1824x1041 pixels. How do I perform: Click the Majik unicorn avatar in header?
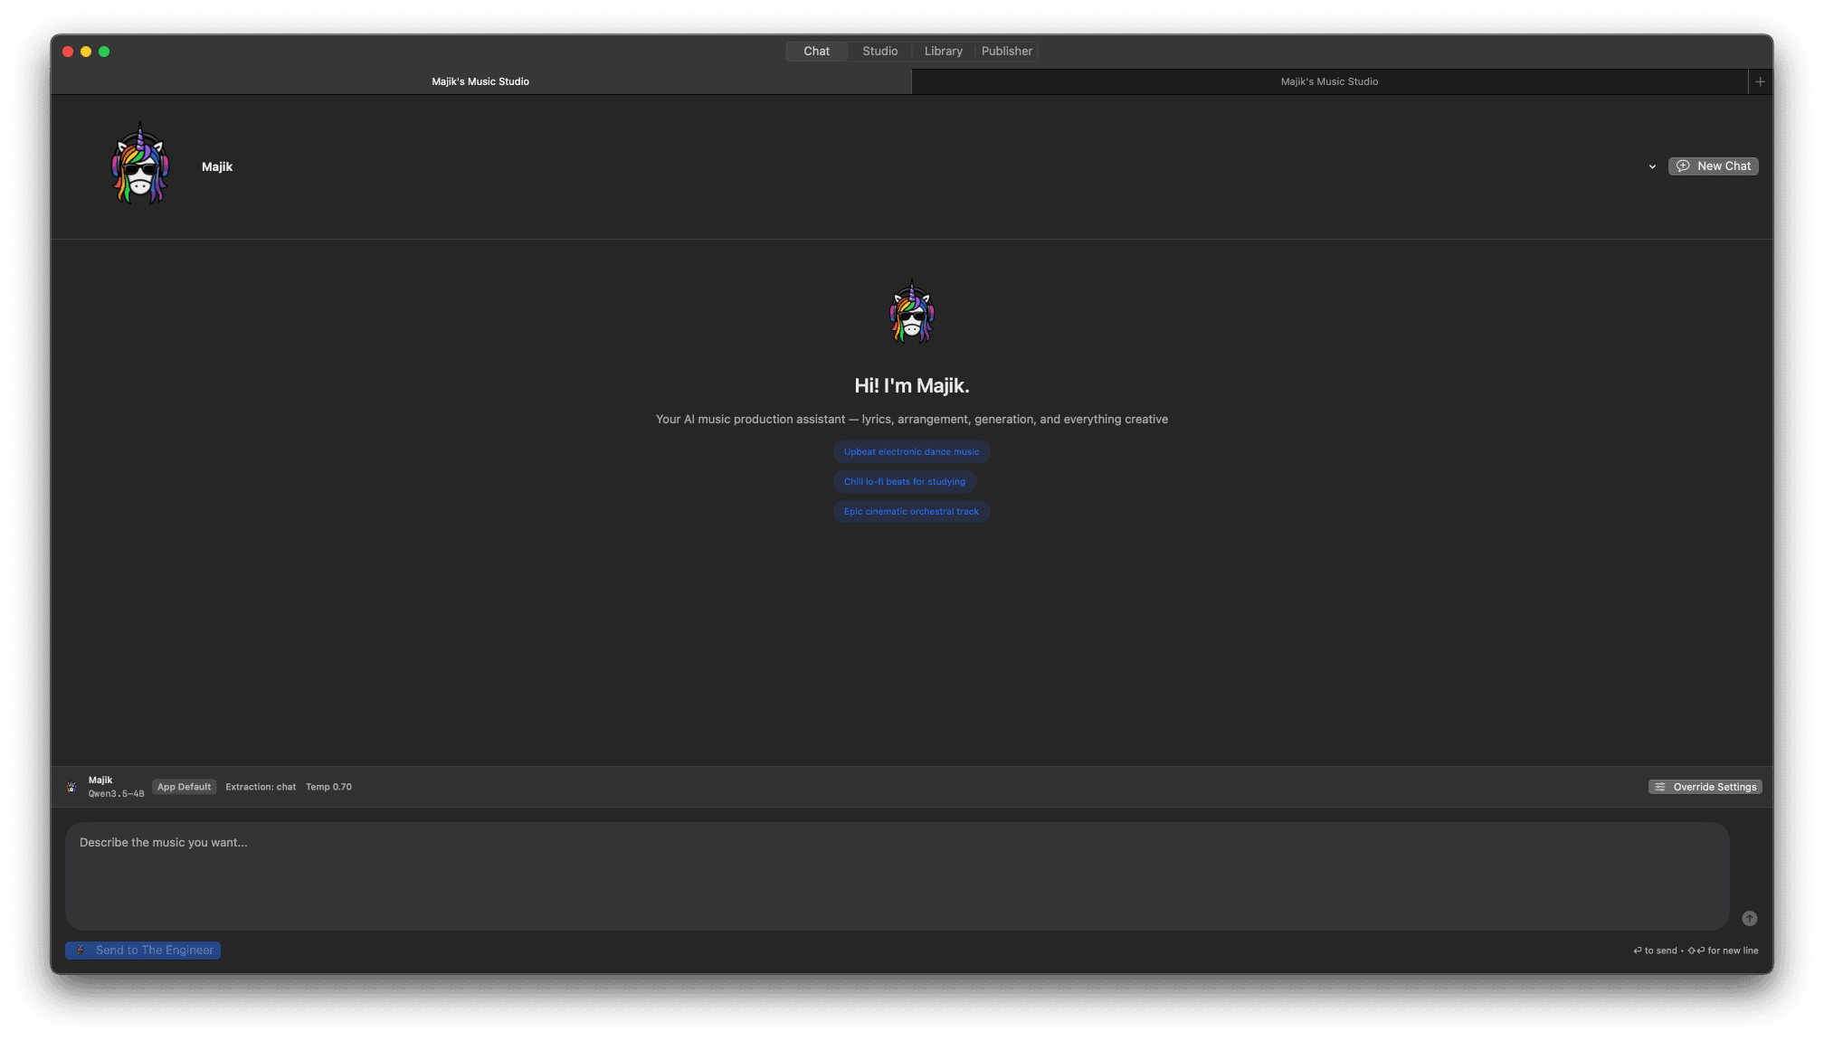tap(140, 165)
